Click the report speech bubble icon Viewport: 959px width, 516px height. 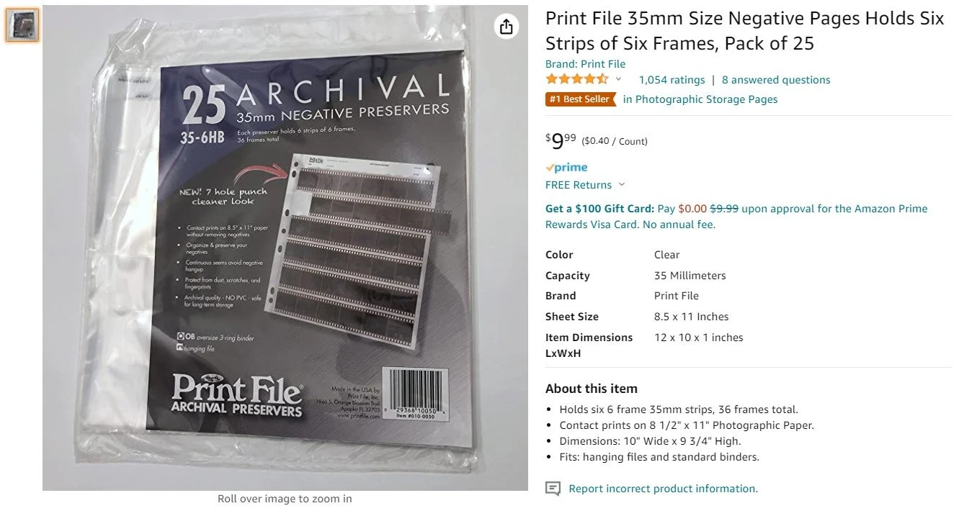(x=553, y=489)
